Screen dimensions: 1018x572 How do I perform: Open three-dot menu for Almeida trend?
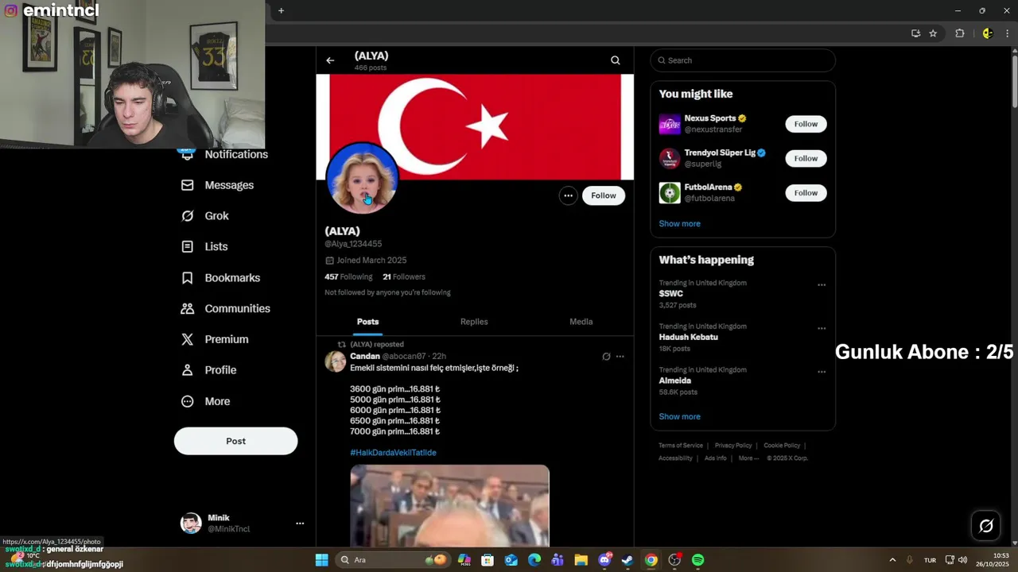pyautogui.click(x=822, y=373)
